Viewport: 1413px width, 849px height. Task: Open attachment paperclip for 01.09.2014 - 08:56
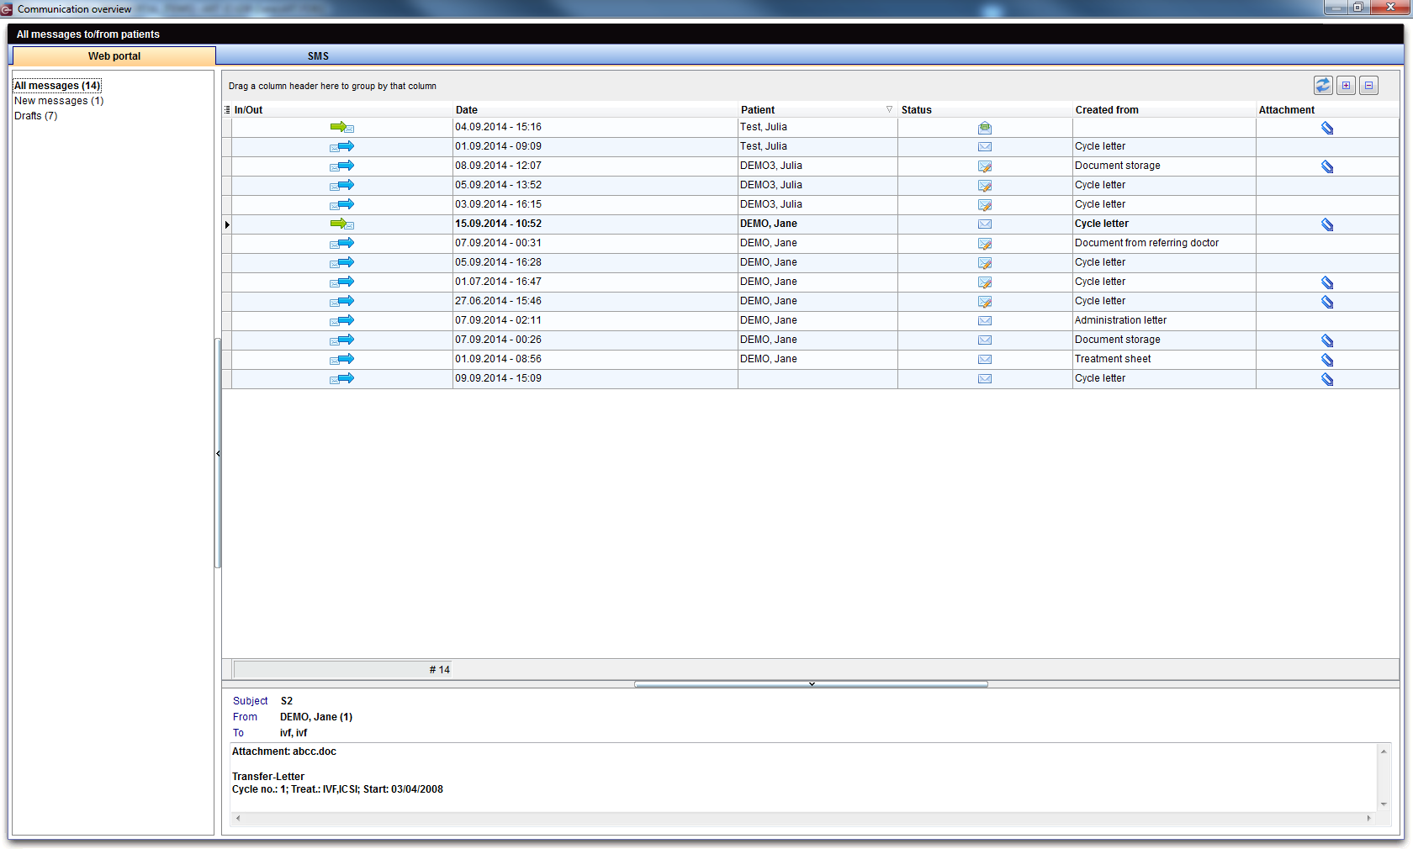pyautogui.click(x=1327, y=360)
